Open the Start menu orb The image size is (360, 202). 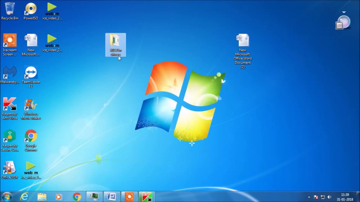click(x=7, y=197)
